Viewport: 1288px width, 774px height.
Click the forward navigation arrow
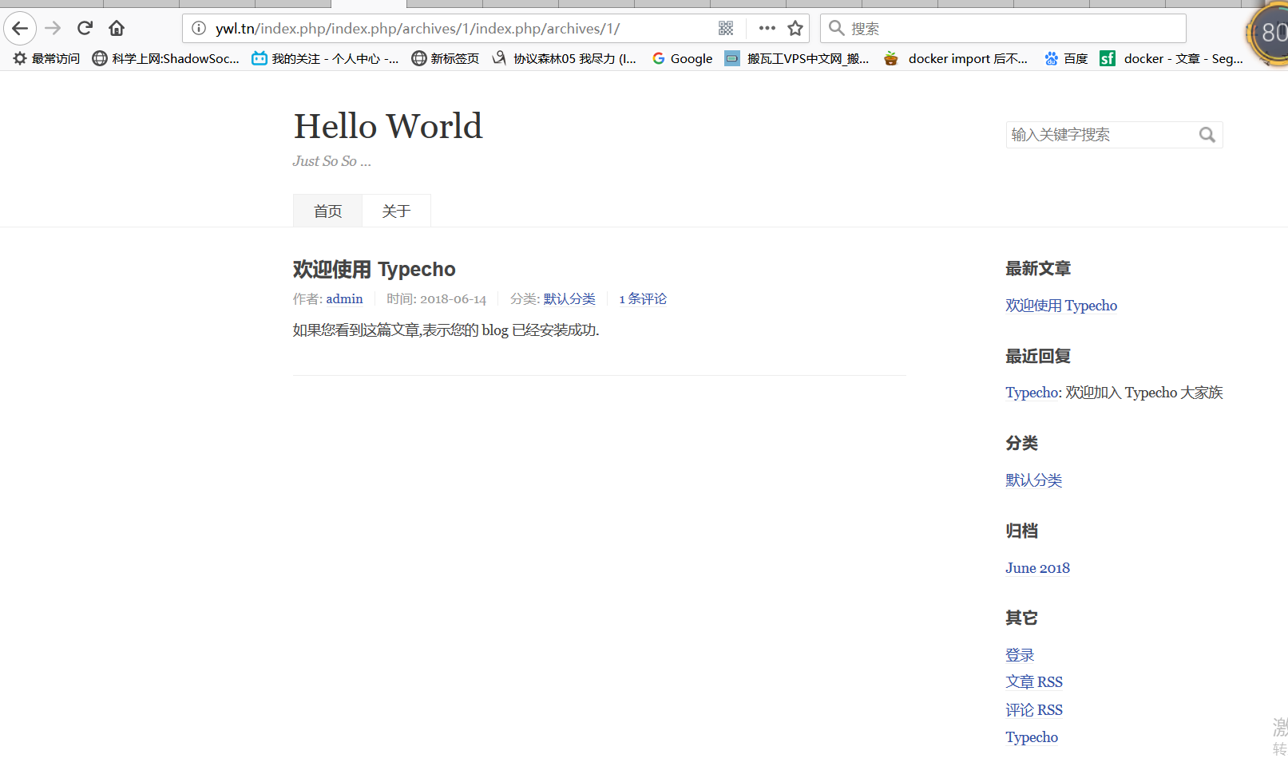tap(53, 29)
